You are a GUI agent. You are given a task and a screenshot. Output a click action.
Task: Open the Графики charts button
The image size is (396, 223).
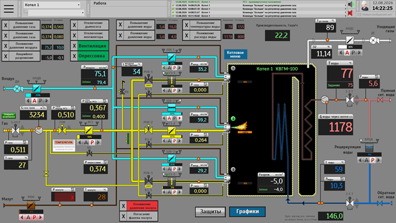[x=248, y=211]
